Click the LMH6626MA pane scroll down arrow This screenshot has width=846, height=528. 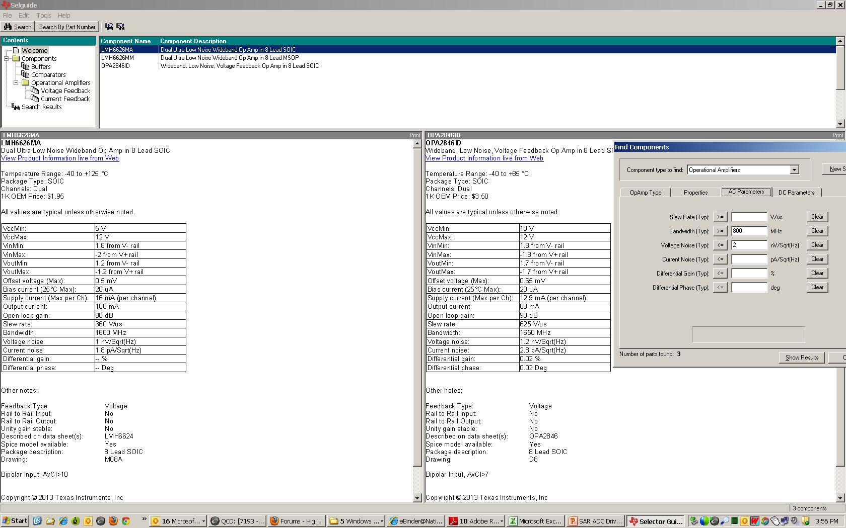[x=417, y=498]
